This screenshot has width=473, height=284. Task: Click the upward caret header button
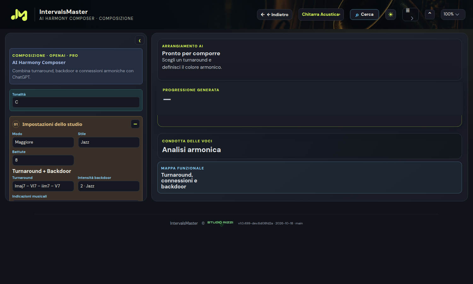tap(429, 14)
